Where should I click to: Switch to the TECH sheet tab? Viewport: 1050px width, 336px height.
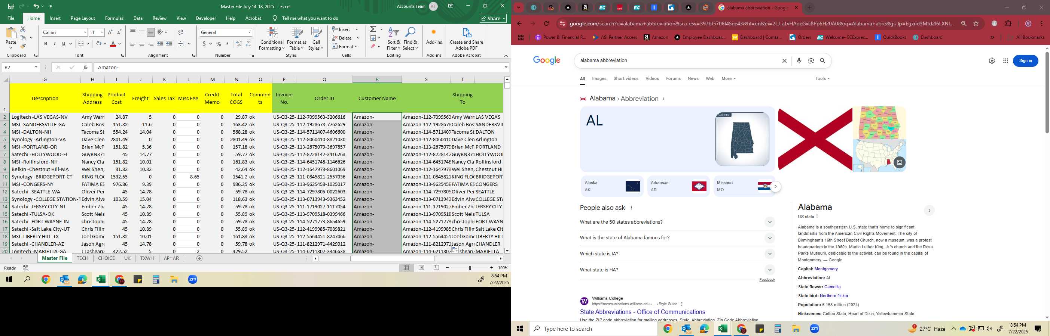coord(83,258)
